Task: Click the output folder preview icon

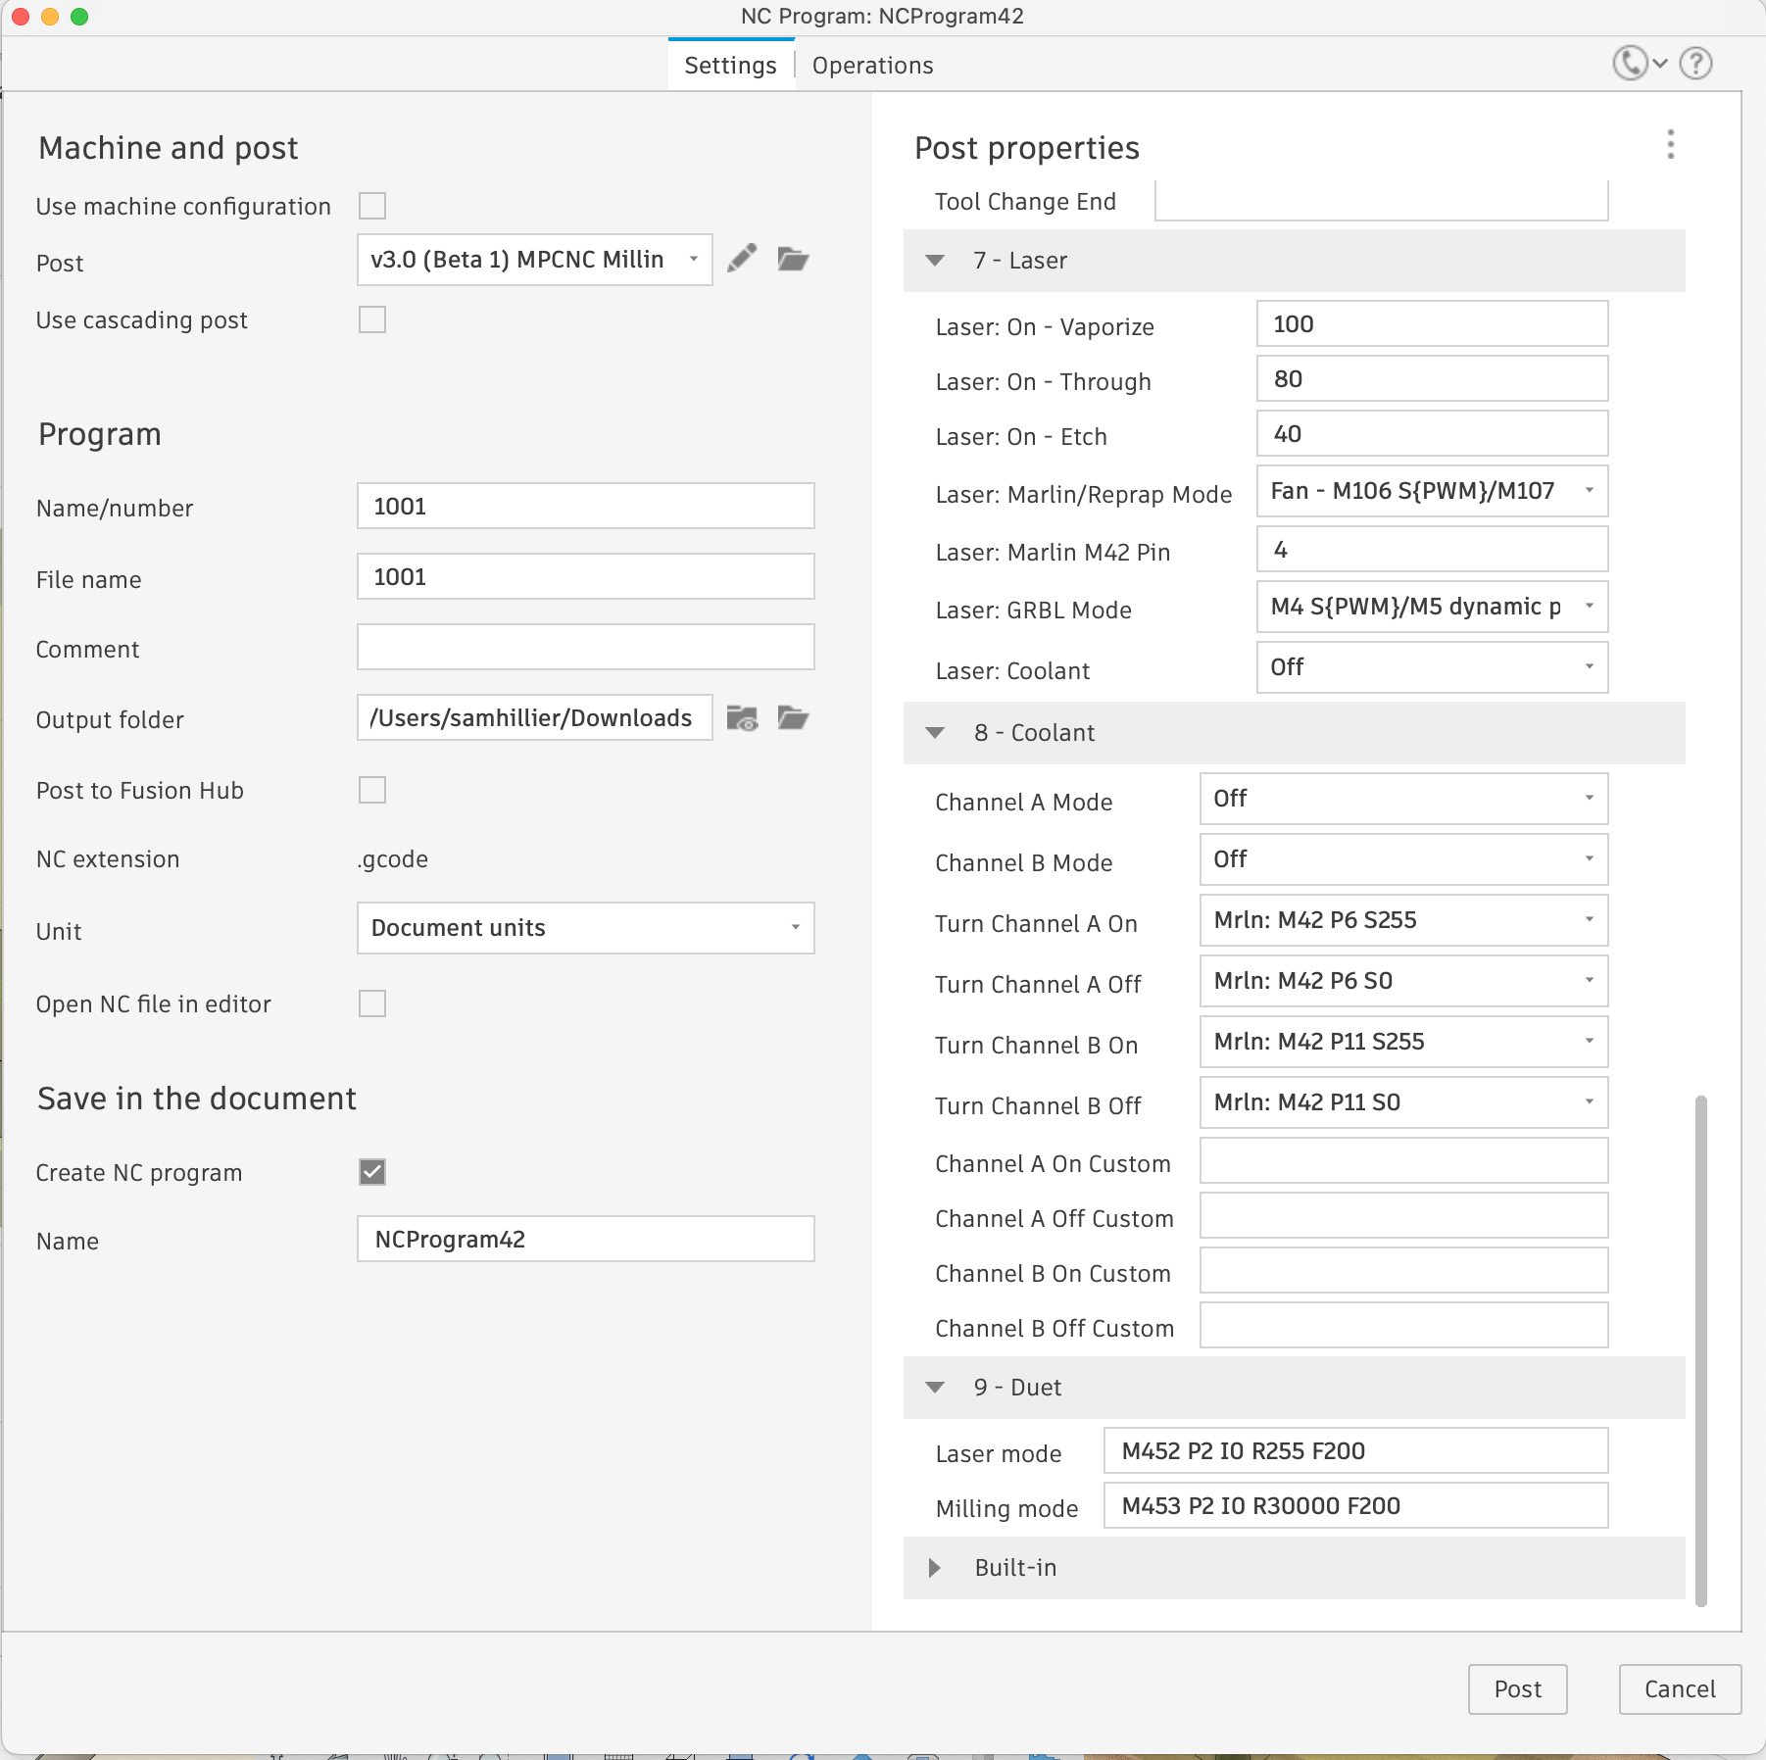Action: pyautogui.click(x=742, y=718)
